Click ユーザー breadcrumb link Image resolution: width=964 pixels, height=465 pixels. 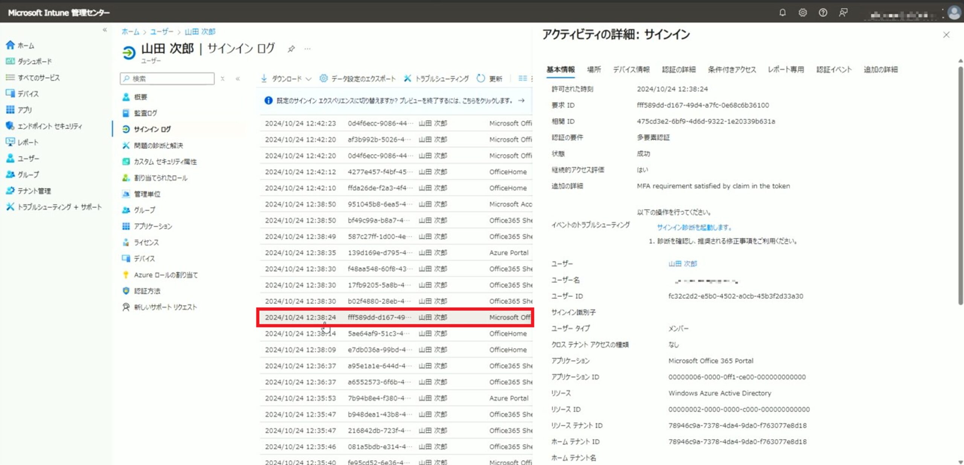[x=162, y=32]
